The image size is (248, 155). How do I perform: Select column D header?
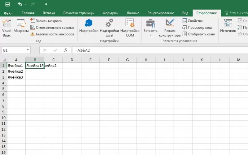[x=72, y=60]
